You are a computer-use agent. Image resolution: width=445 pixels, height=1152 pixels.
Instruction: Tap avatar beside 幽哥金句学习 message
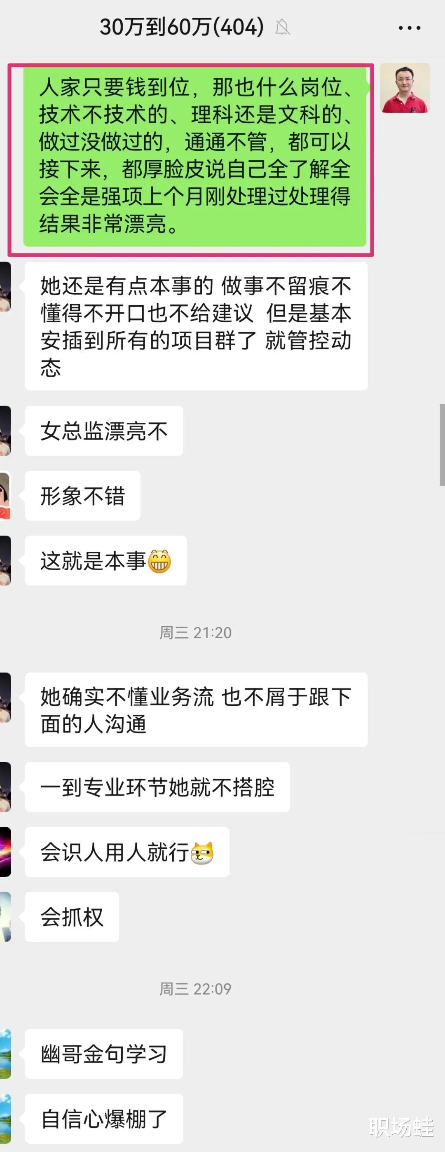(x=5, y=1054)
